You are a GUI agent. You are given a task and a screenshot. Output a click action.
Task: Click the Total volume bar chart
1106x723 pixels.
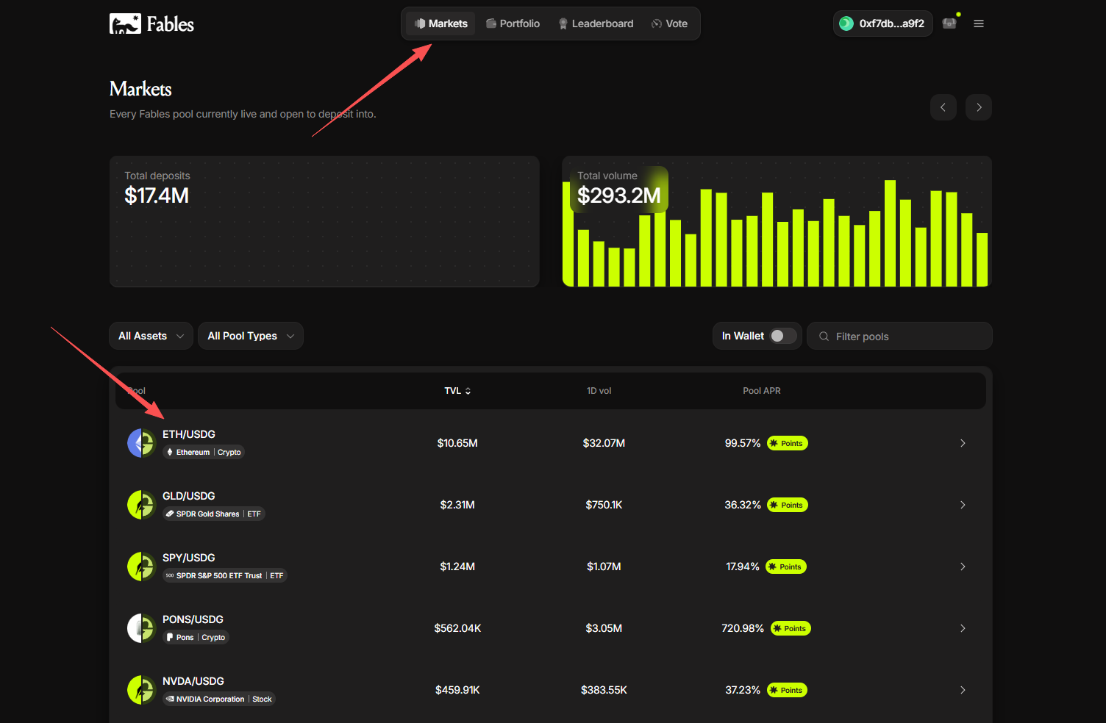point(777,221)
